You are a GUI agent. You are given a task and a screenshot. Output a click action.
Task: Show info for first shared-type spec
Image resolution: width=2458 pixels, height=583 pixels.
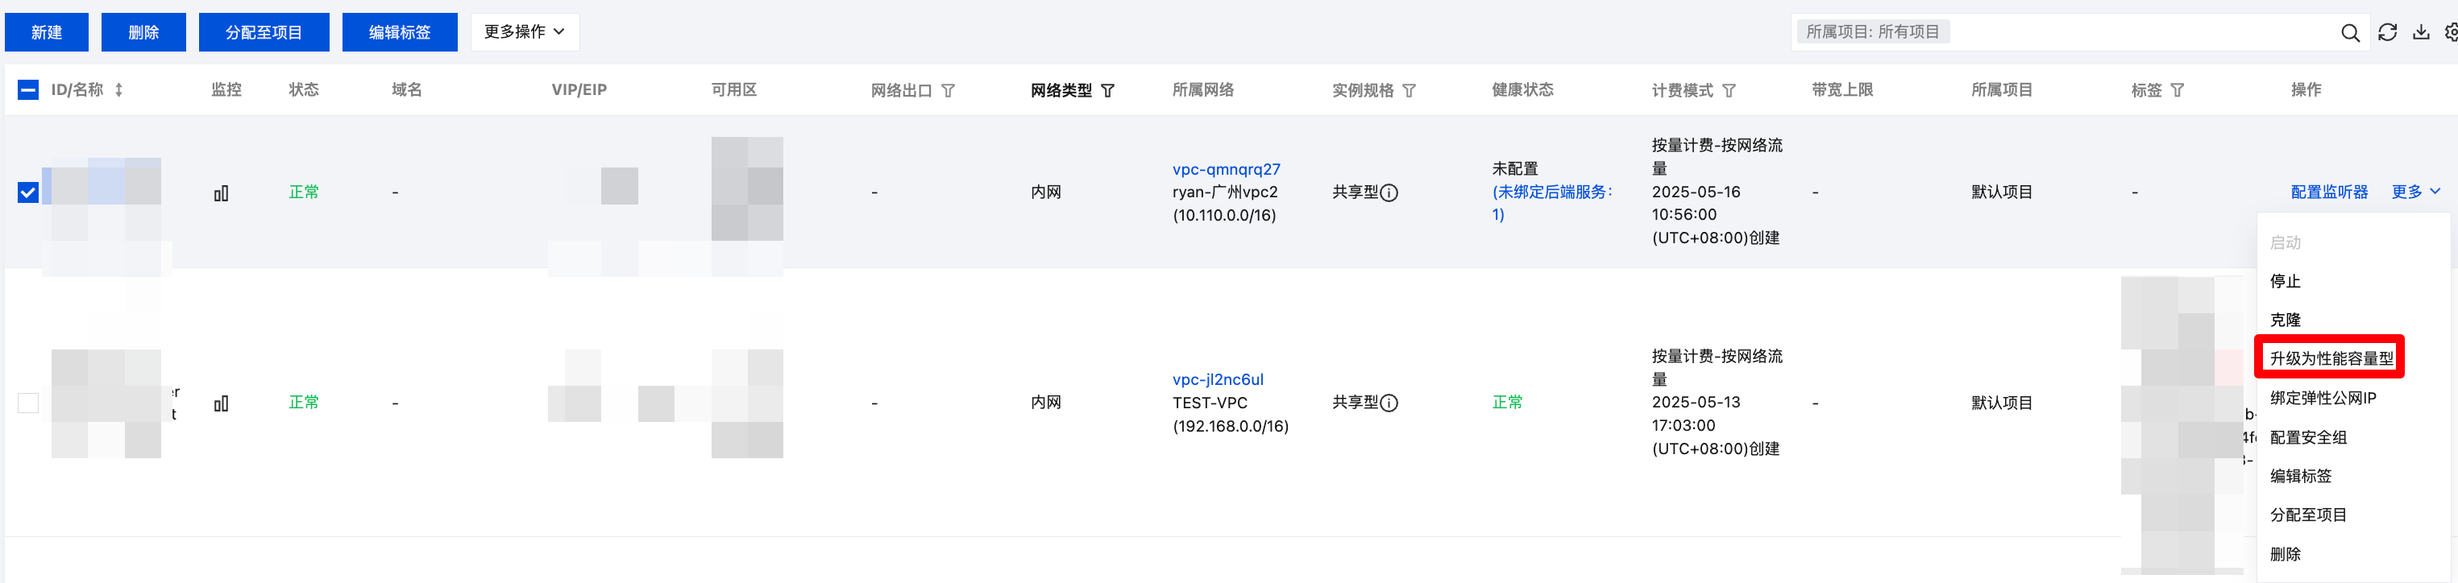1389,192
